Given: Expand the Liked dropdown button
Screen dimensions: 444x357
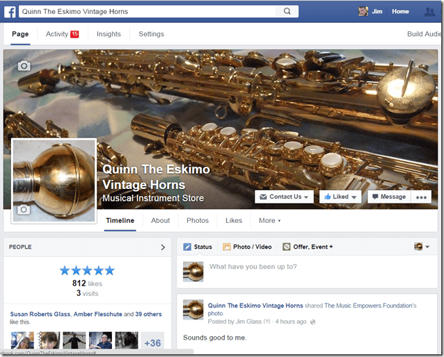Looking at the screenshot, I should pos(340,197).
